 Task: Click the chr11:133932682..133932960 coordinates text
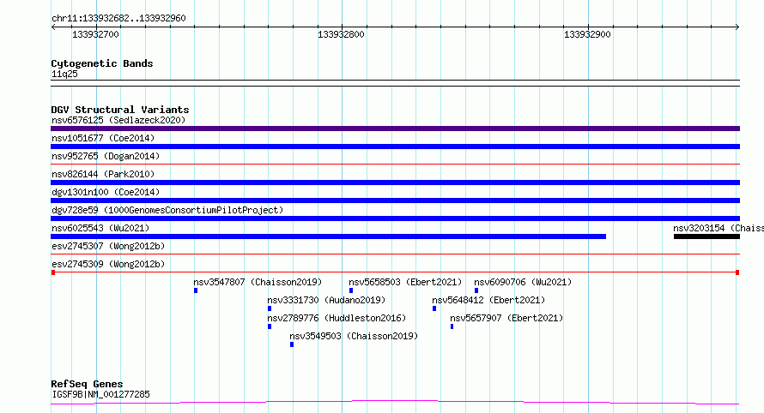tap(118, 18)
